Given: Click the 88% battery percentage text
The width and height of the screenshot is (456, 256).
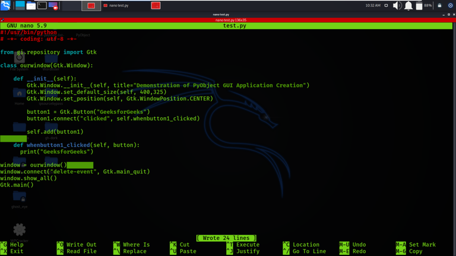Looking at the screenshot, I should (x=427, y=5).
